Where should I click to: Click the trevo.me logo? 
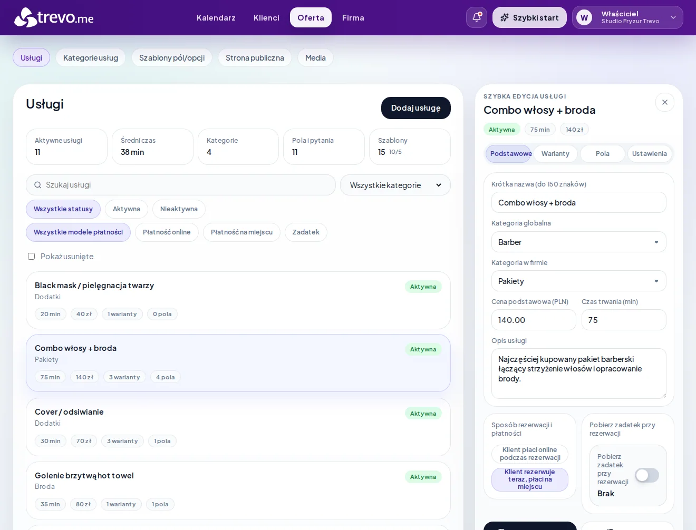tap(54, 17)
